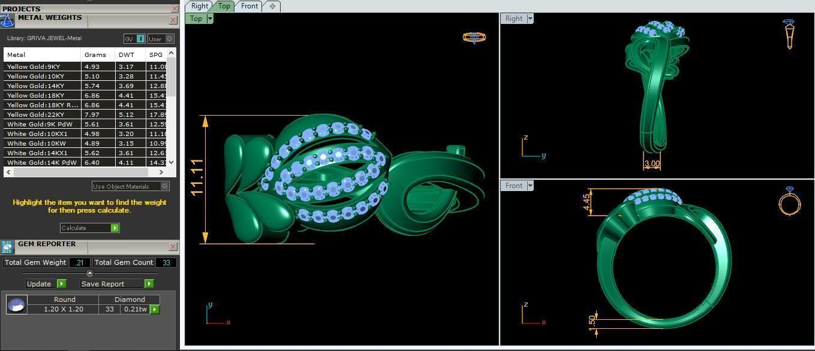Click the Total Gem Count value field
The height and width of the screenshot is (351, 815).
(x=166, y=262)
